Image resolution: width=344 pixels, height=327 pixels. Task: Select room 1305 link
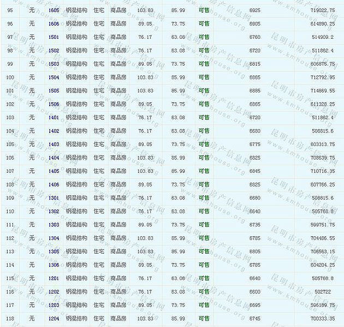click(54, 252)
